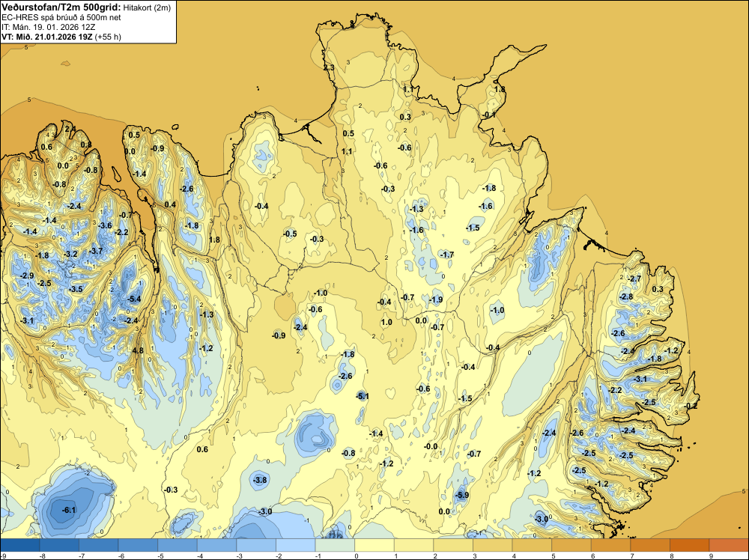Click the header line 'EC-HRES spá brúuð á 500m net'
The width and height of the screenshot is (749, 560).
[61, 17]
